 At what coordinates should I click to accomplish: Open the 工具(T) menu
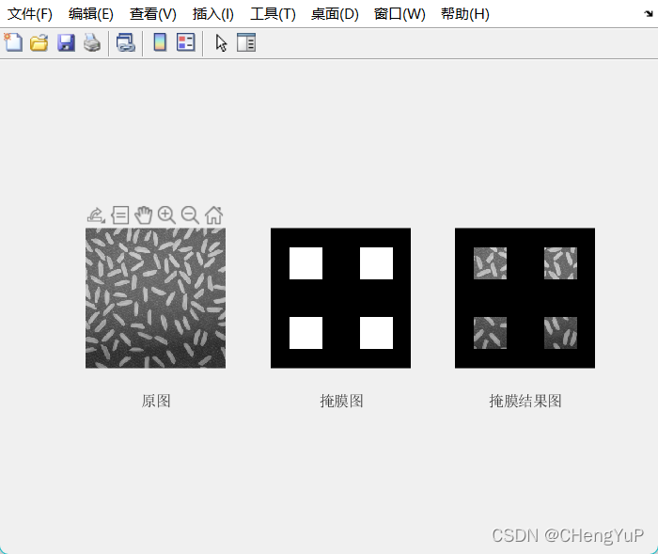click(273, 14)
